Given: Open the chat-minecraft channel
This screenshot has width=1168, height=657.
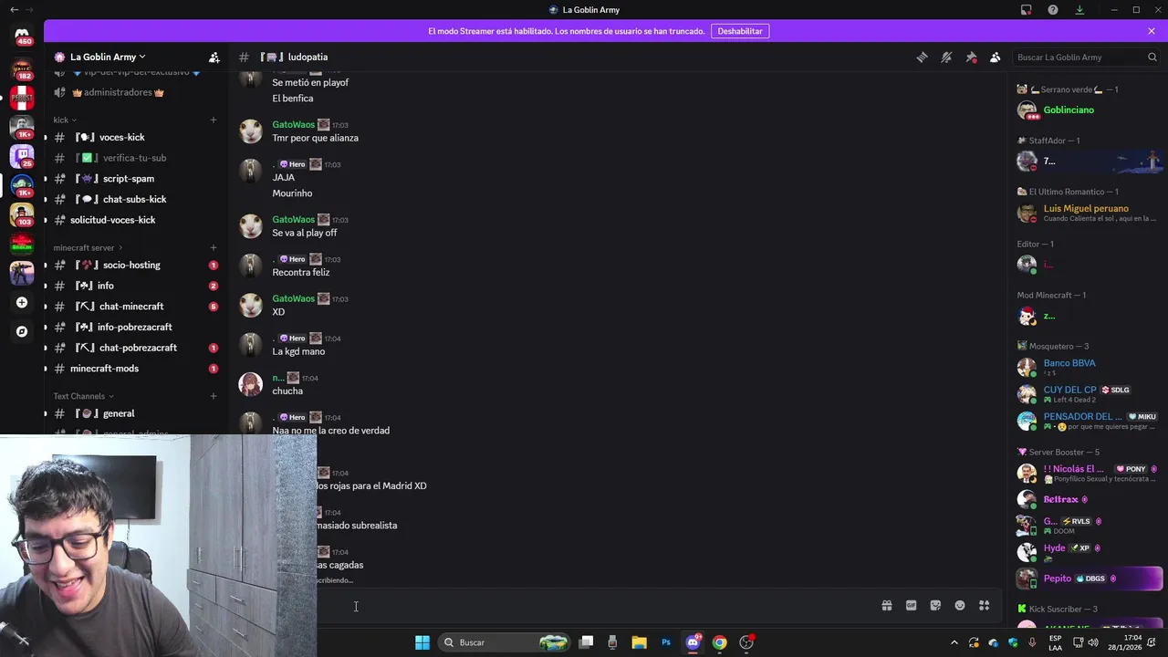Looking at the screenshot, I should pos(135,307).
